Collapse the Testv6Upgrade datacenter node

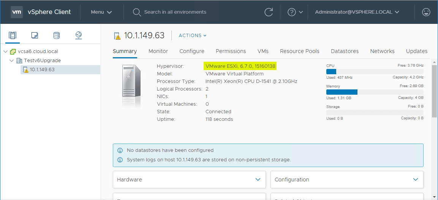pos(12,61)
